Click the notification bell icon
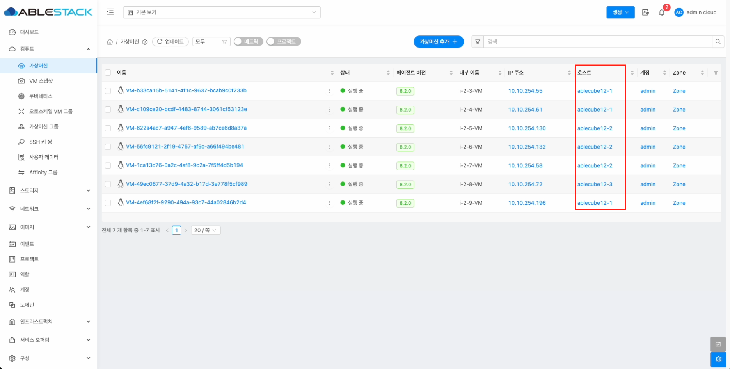Image resolution: width=730 pixels, height=369 pixels. point(662,12)
